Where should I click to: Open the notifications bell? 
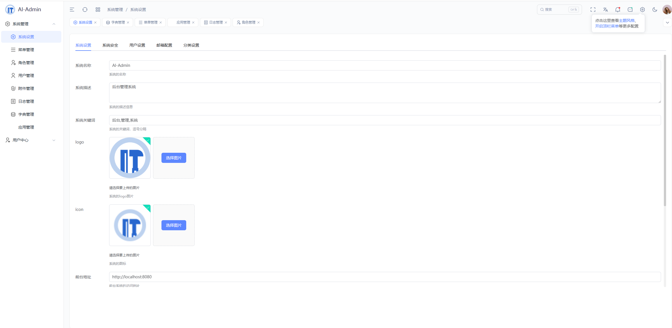click(x=618, y=10)
